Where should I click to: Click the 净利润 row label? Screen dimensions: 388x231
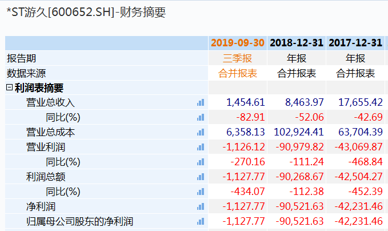point(41,206)
